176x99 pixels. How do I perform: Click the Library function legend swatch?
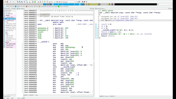pos(5,6)
